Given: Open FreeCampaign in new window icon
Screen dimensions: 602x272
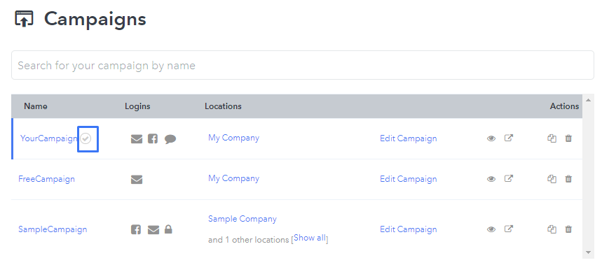Looking at the screenshot, I should click(509, 178).
